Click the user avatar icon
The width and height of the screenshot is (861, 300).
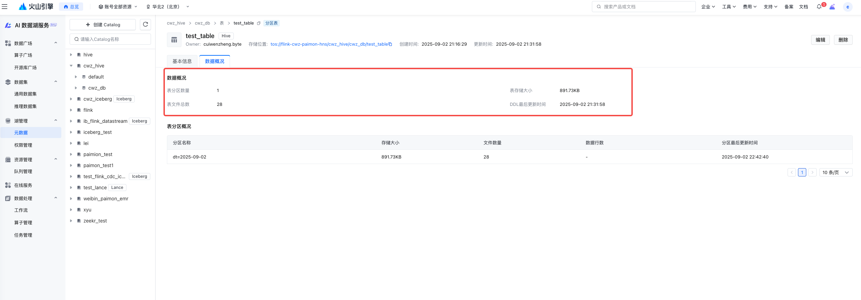pos(847,7)
